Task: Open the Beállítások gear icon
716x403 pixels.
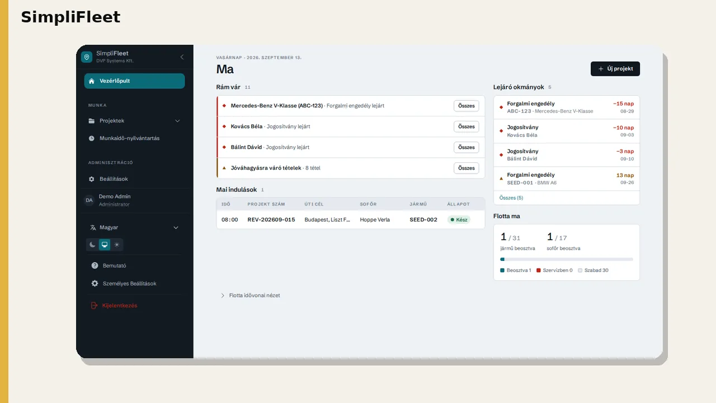Action: coord(92,179)
